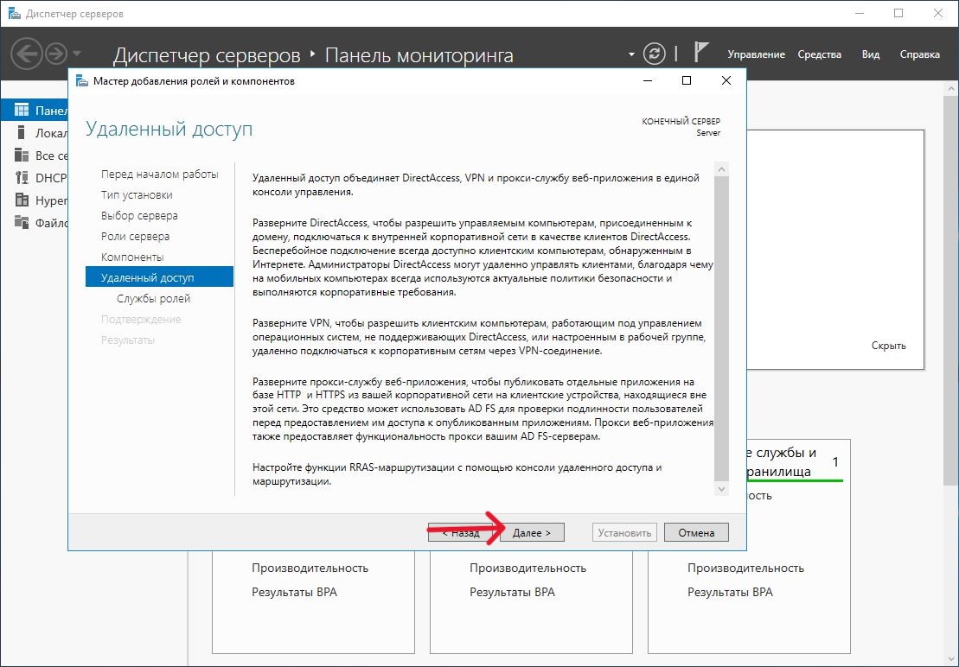This screenshot has width=959, height=667.
Task: Select the dashboard icon in the sidebar
Action: 22,111
